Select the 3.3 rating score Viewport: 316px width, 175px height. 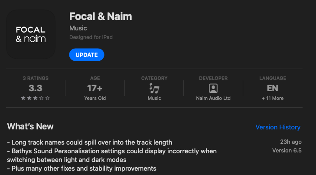click(36, 89)
